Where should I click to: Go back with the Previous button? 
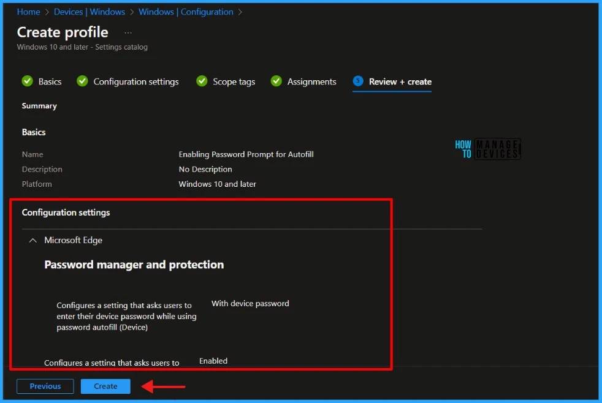[x=45, y=386]
